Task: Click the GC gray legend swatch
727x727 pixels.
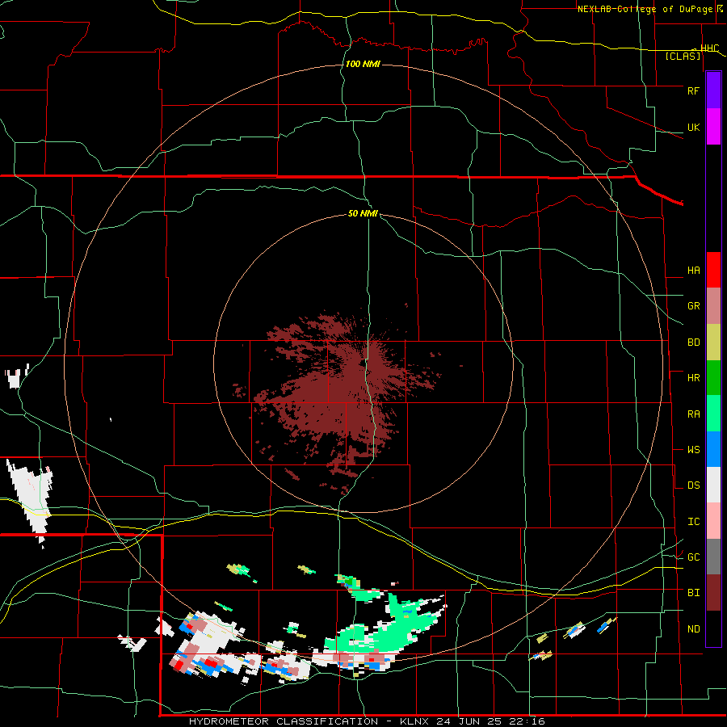Action: (713, 557)
